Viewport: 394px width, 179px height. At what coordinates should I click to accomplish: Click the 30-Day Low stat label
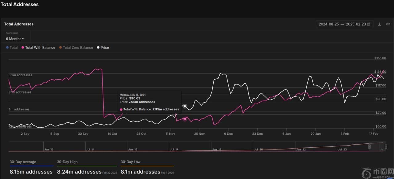coord(131,162)
